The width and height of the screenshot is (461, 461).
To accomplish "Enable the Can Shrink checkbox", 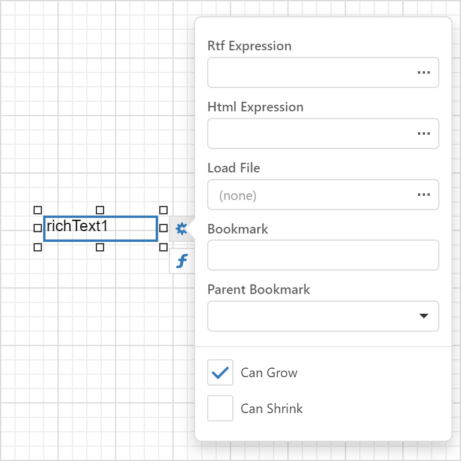I will [x=220, y=408].
